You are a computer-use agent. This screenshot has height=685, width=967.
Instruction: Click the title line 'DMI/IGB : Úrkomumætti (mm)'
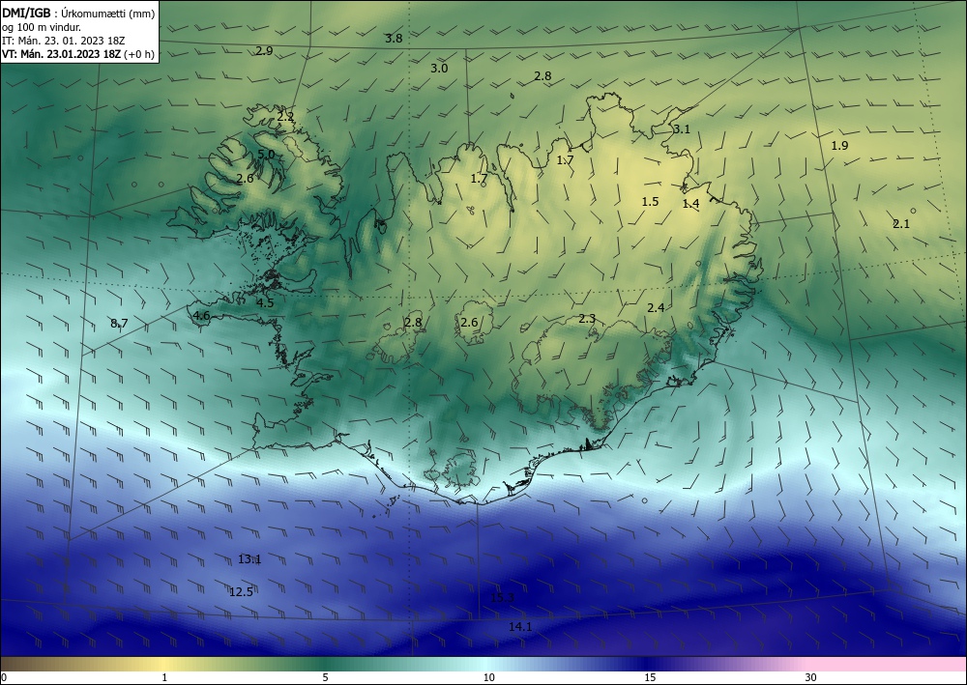78,13
